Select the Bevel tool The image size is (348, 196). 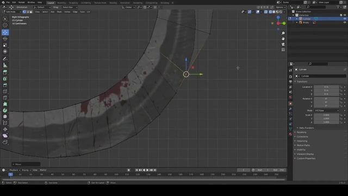[5, 85]
